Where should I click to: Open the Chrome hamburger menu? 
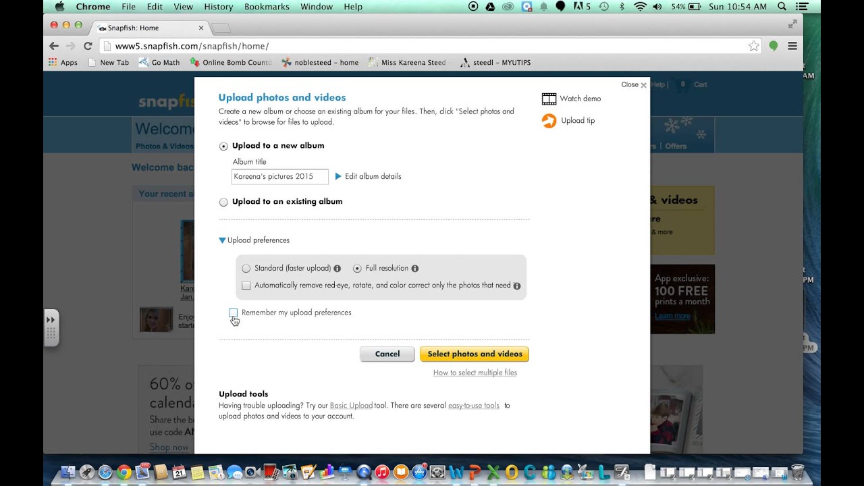coord(792,46)
